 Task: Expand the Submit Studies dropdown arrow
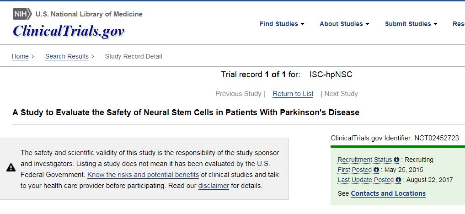point(435,24)
